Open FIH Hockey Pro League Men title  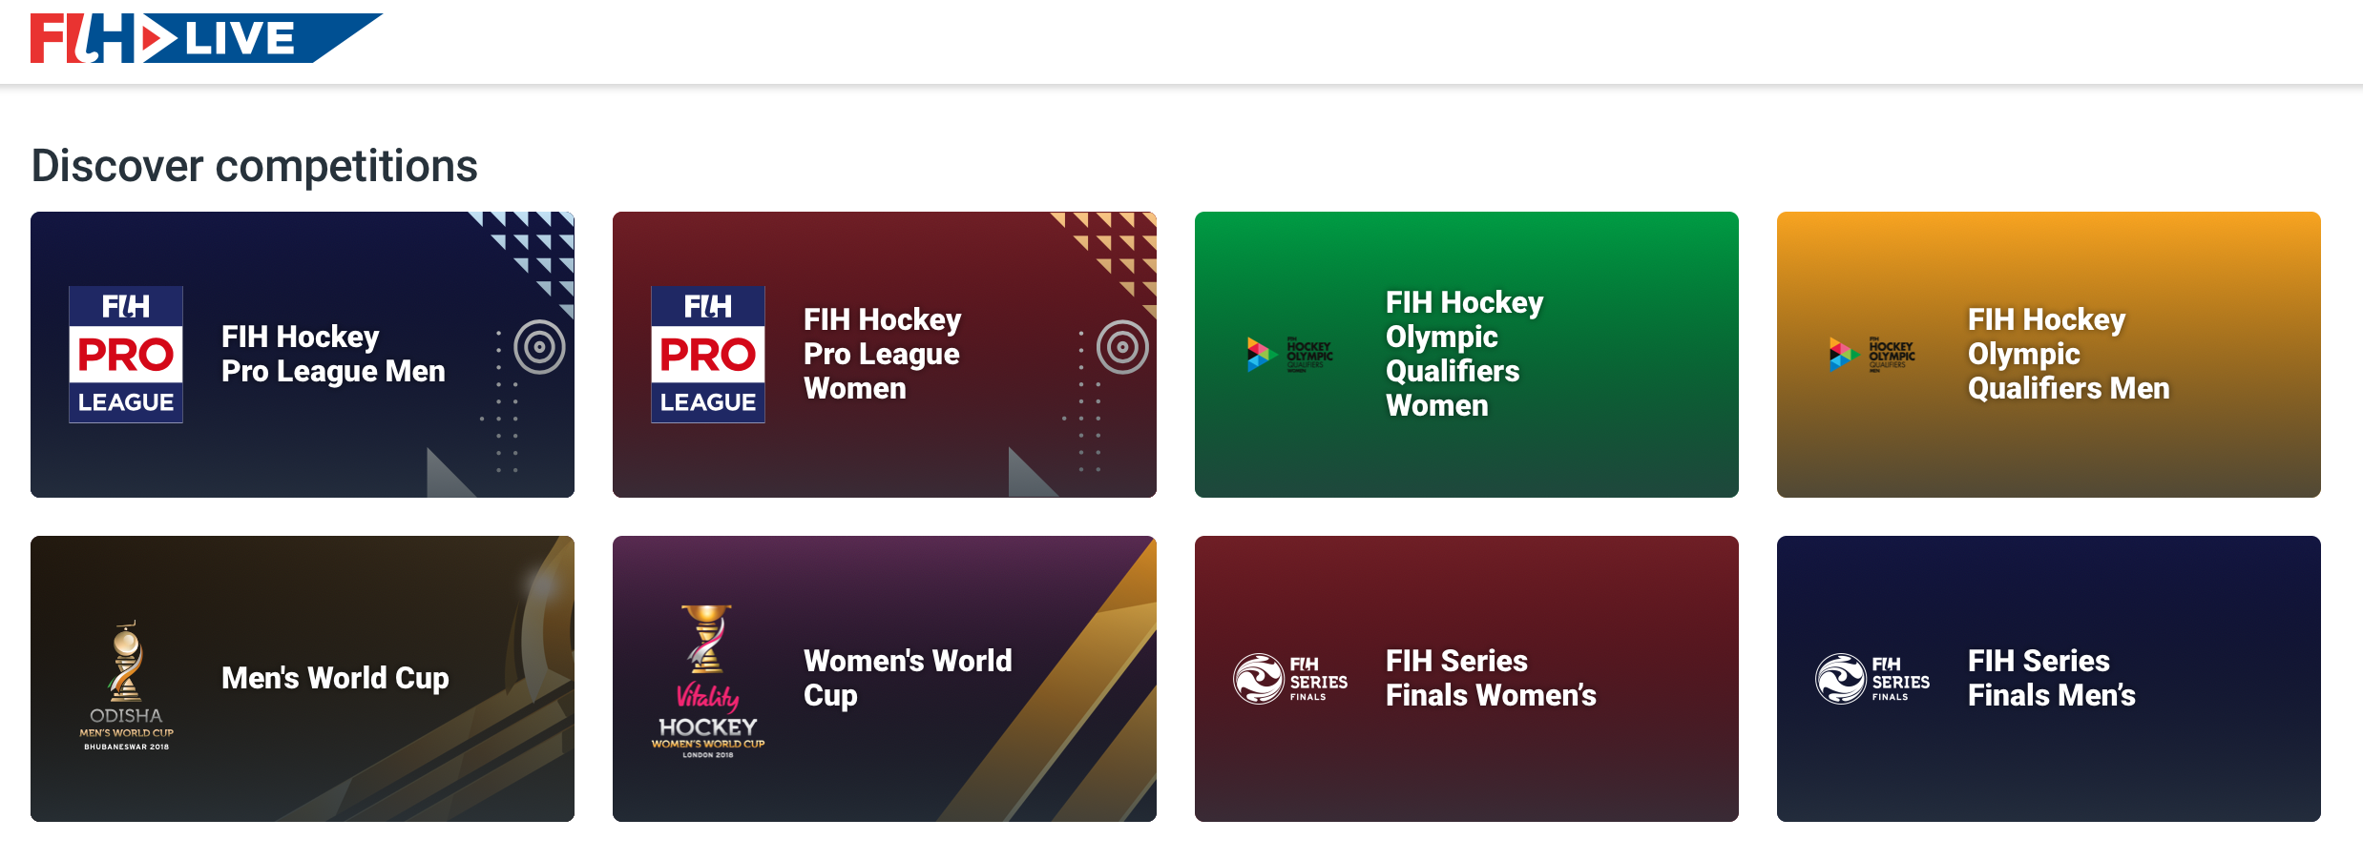333,354
